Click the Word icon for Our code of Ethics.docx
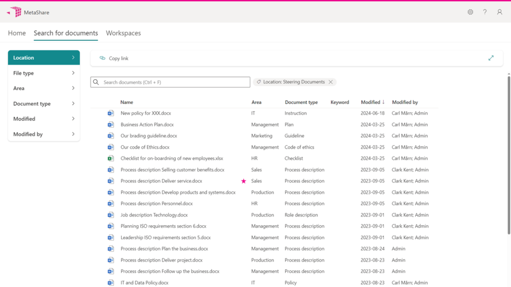The height and width of the screenshot is (287, 511). (x=111, y=147)
